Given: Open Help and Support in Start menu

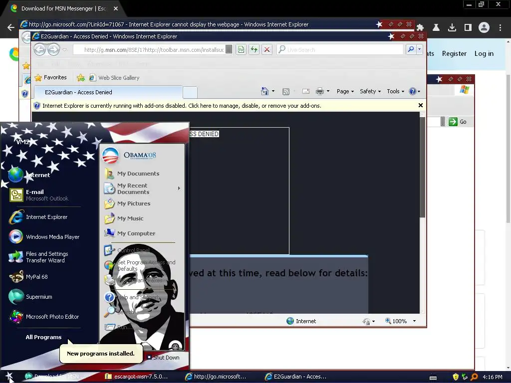Looking at the screenshot, I should (131, 297).
